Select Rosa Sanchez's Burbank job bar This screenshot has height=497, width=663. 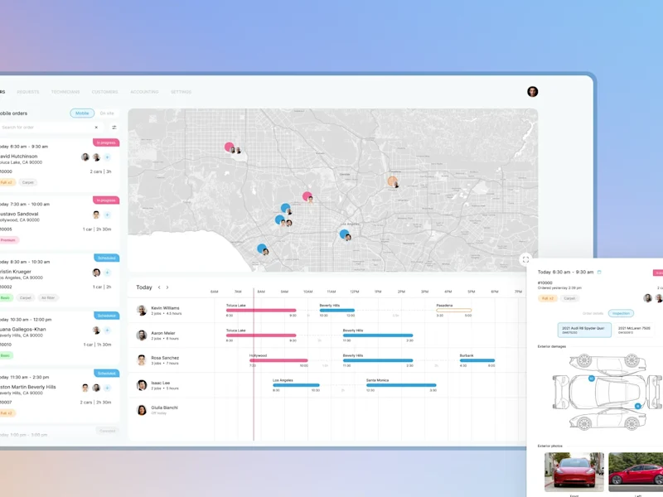(x=477, y=360)
